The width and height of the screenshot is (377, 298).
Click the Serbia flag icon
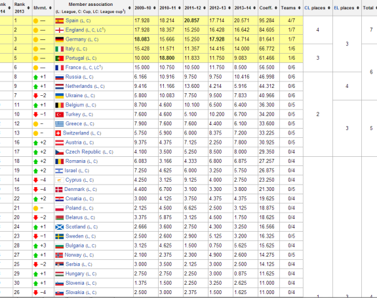coord(60,265)
